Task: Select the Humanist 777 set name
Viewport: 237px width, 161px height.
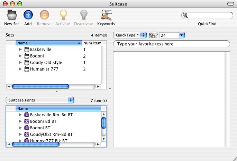Action: coord(44,69)
